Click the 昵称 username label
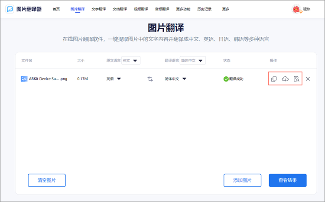This screenshot has height=202, width=325. [307, 9]
